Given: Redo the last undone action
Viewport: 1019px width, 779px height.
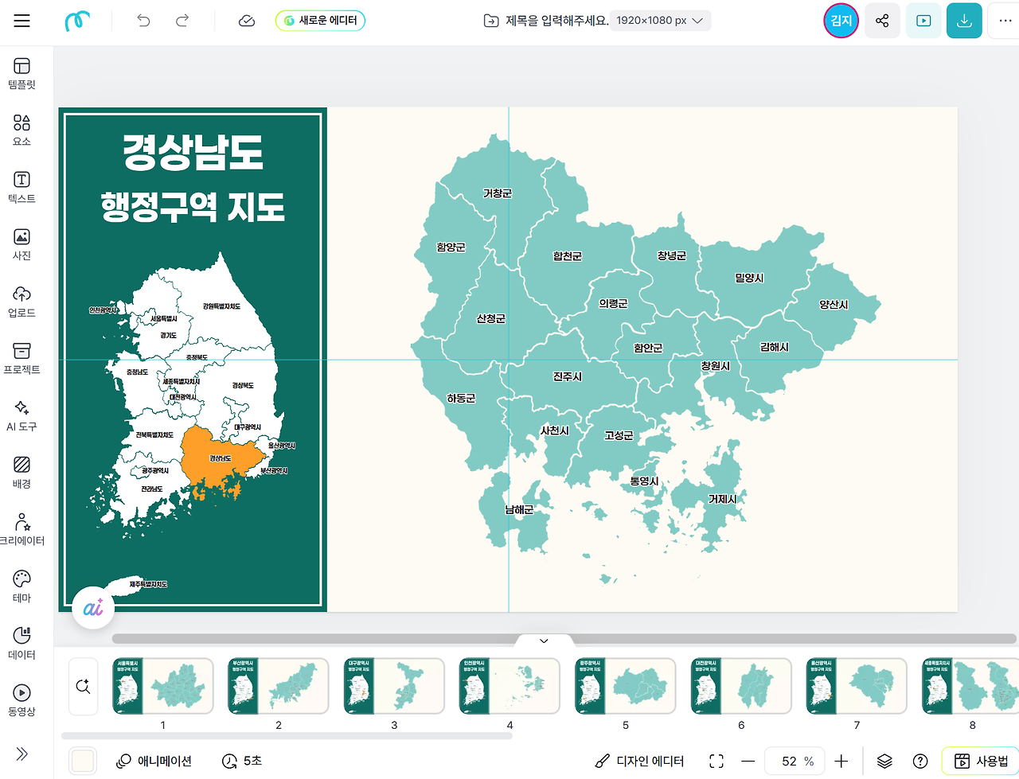Looking at the screenshot, I should (x=182, y=21).
